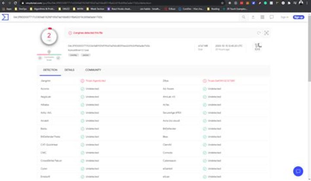Click the EXE file type icon
Image resolution: width=311 pixels, height=181 pixels.
pyautogui.click(x=258, y=47)
